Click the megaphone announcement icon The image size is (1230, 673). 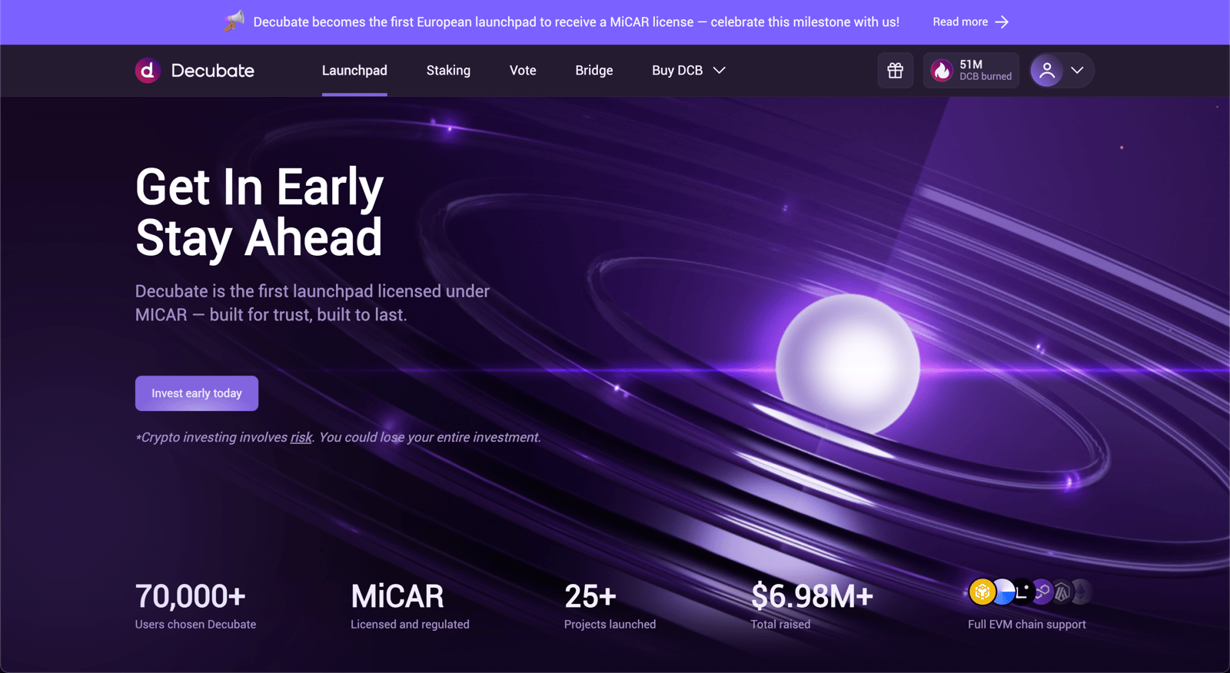234,22
